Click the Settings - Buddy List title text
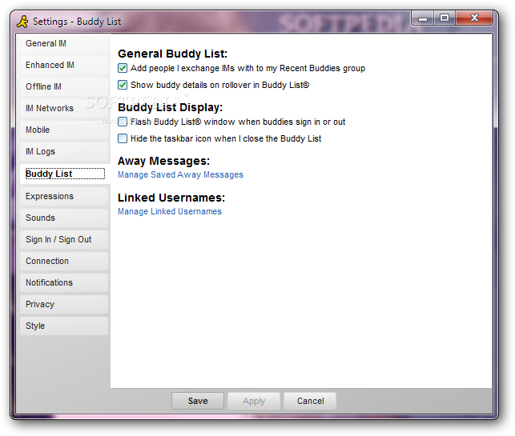The height and width of the screenshot is (436, 515). click(x=77, y=22)
